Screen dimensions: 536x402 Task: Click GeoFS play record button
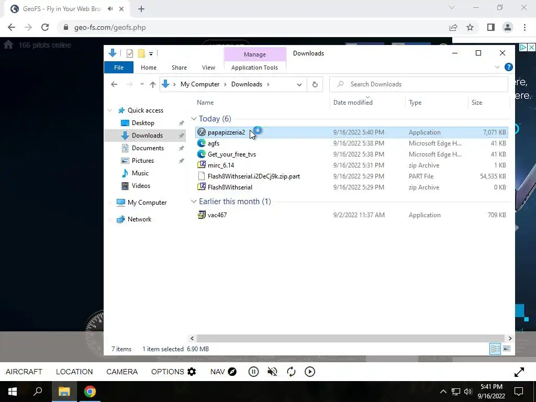310,372
